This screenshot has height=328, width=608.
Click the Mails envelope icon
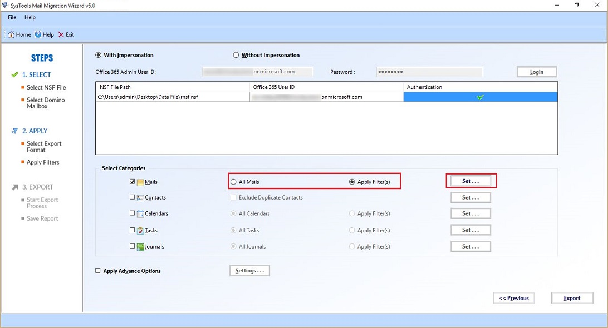point(140,182)
